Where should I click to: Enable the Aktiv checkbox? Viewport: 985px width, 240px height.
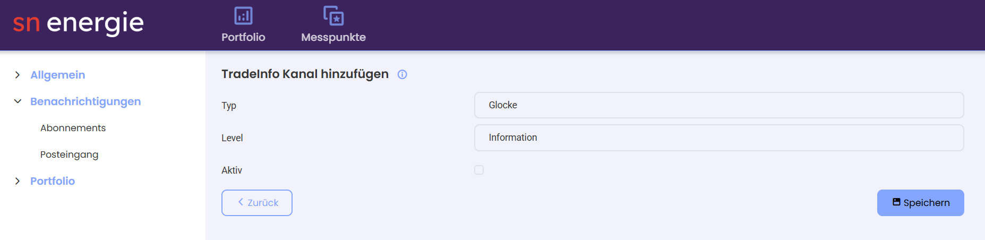(479, 170)
